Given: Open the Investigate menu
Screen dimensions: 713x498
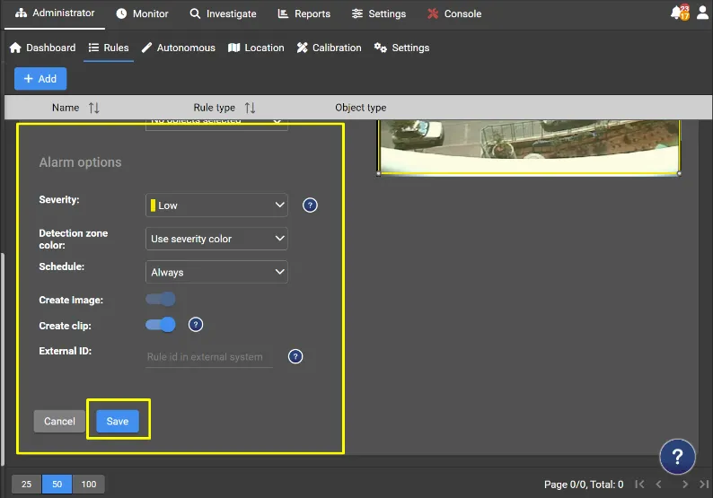Looking at the screenshot, I should (x=223, y=13).
